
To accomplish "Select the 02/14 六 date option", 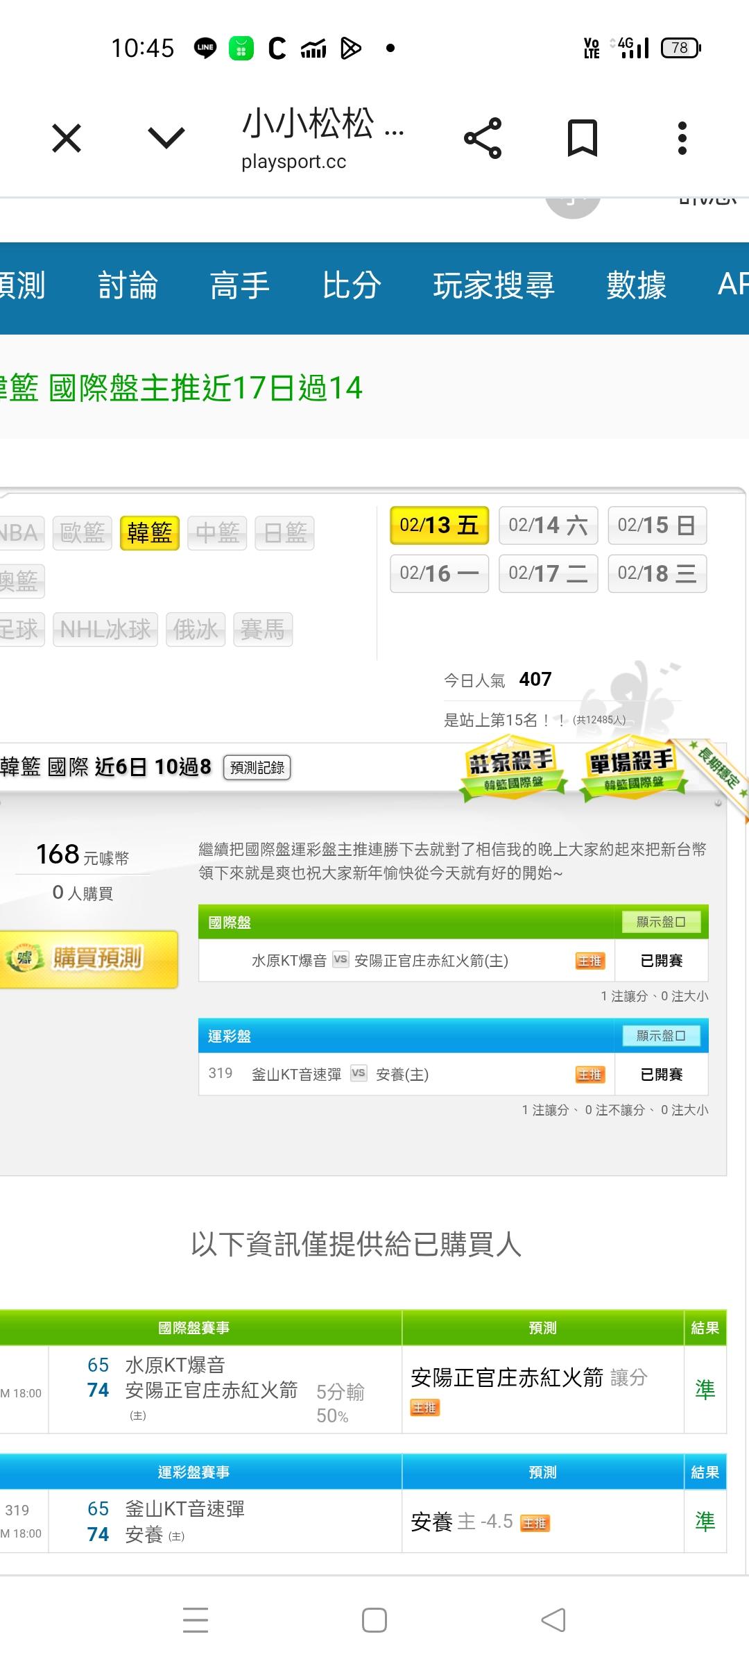I will click(548, 525).
